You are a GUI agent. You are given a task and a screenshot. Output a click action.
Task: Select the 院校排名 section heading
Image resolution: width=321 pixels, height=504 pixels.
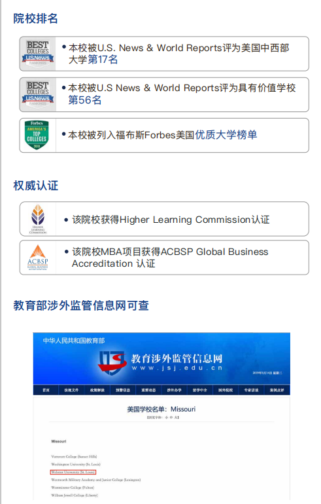(35, 18)
